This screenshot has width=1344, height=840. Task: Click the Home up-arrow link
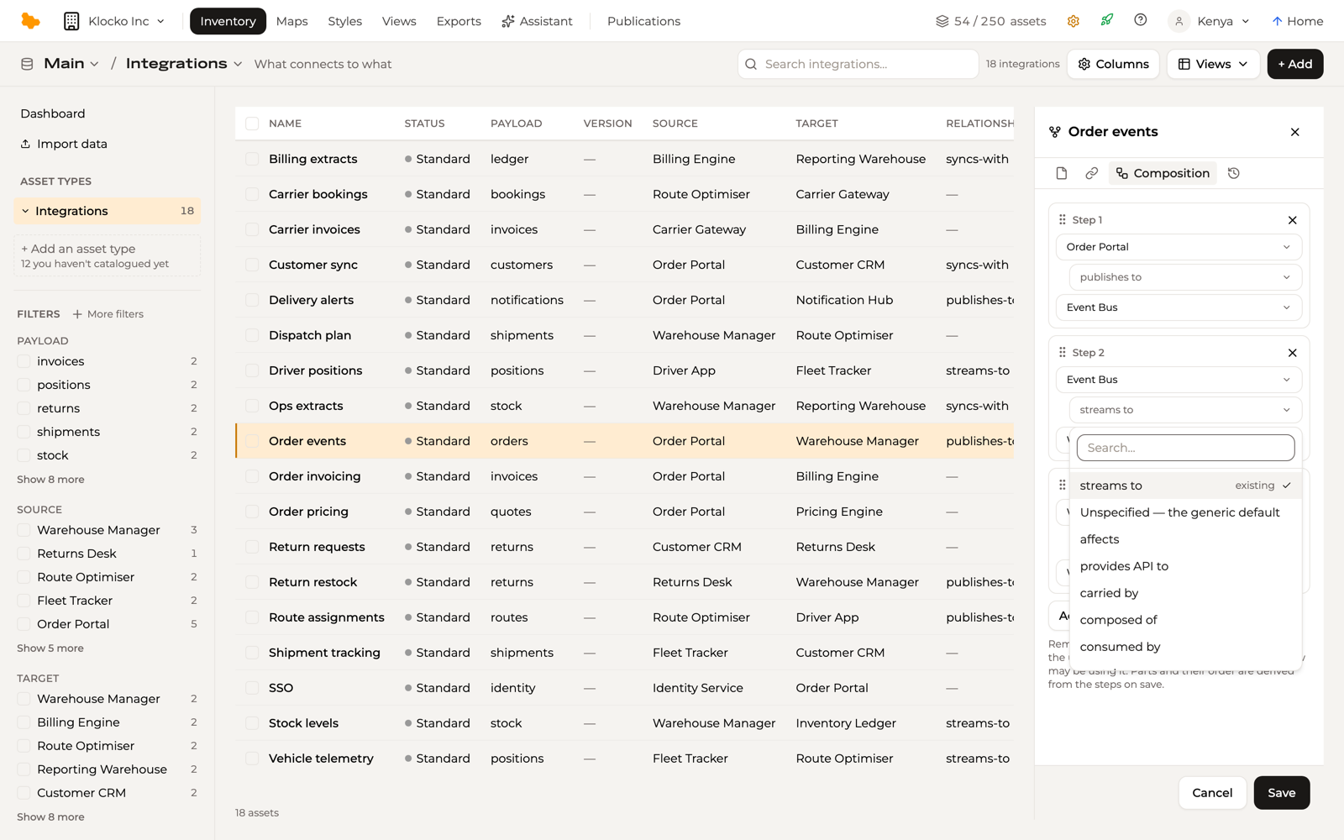pos(1297,21)
